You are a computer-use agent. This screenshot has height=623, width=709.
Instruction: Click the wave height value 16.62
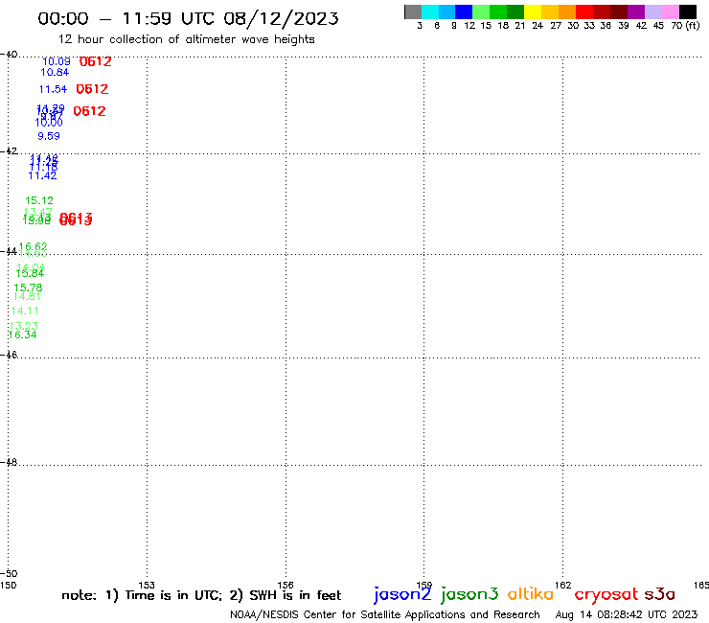point(34,246)
